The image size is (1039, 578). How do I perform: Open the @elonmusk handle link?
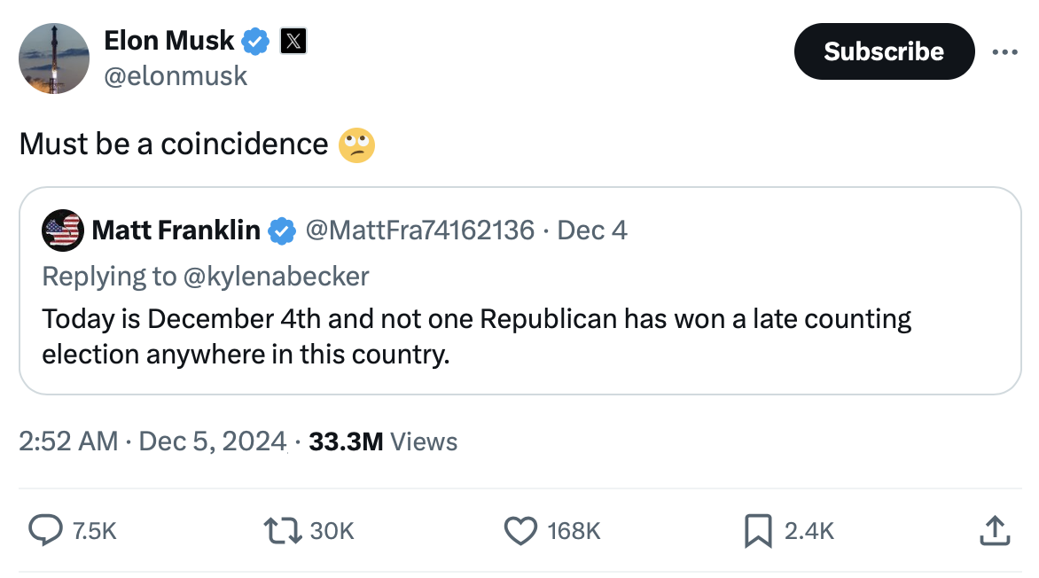[176, 76]
